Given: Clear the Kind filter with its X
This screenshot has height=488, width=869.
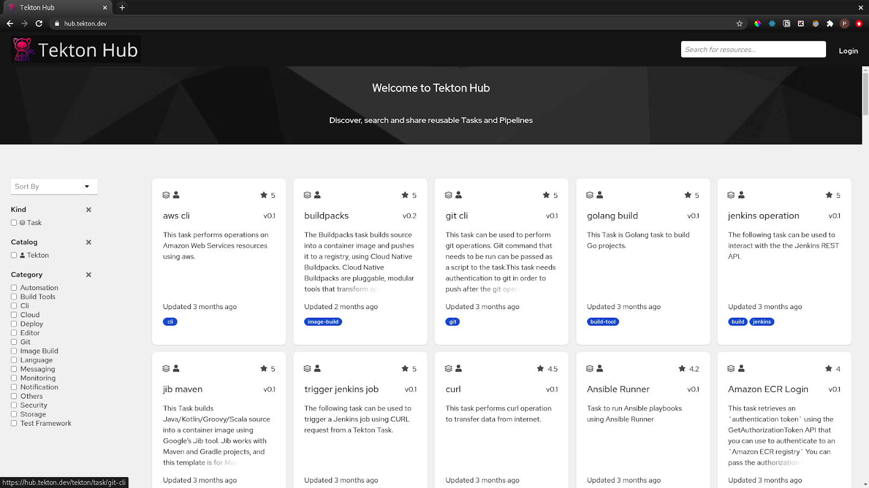Looking at the screenshot, I should (x=89, y=209).
